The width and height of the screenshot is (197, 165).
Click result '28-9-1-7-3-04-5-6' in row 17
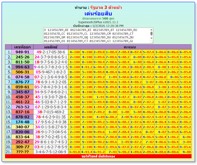51,132
